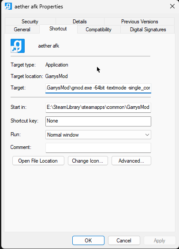Open the Change Icon dialog
Image resolution: width=179 pixels, height=249 pixels.
(88, 161)
